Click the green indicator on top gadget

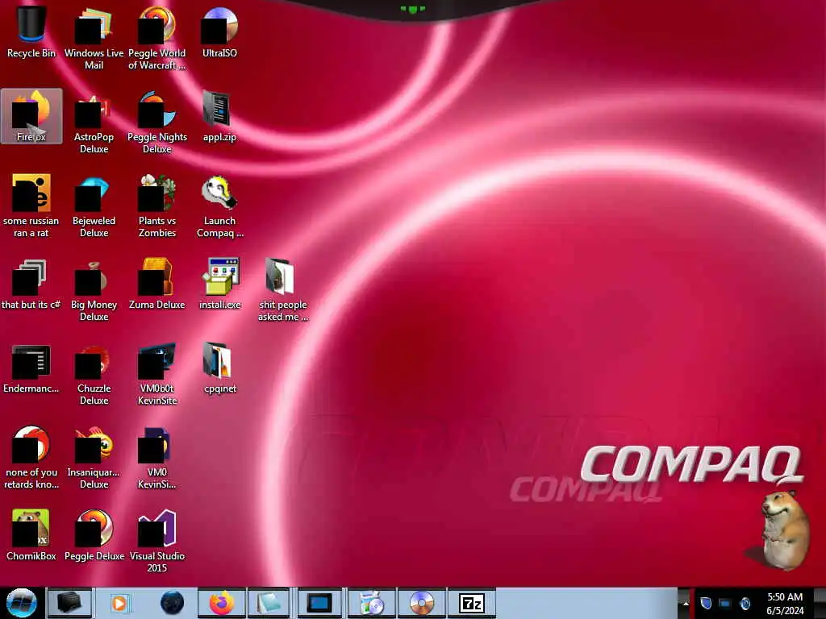(412, 9)
